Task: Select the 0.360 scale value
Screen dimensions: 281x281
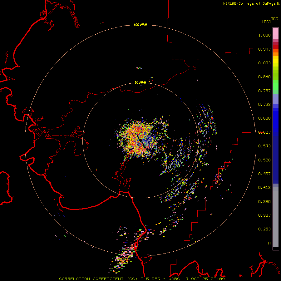Action: 264,201
